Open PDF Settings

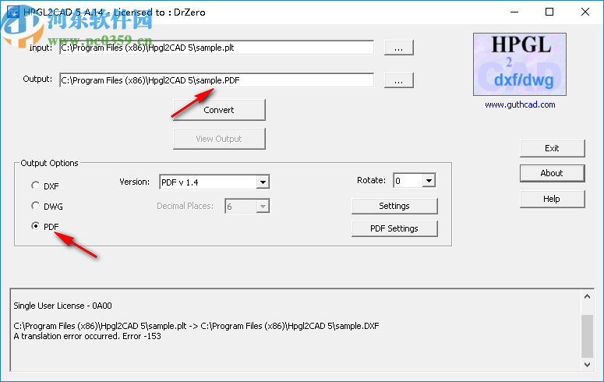click(394, 228)
